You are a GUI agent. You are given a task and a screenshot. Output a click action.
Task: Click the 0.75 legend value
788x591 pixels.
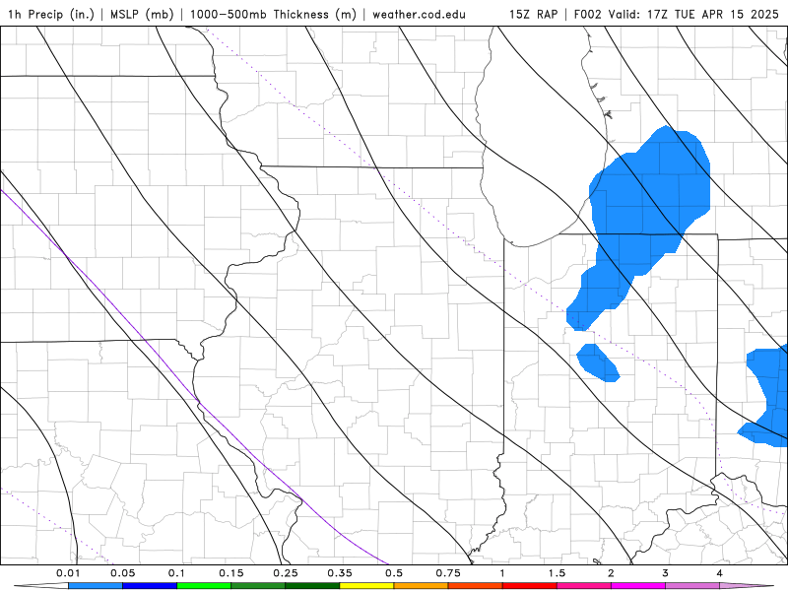448,573
